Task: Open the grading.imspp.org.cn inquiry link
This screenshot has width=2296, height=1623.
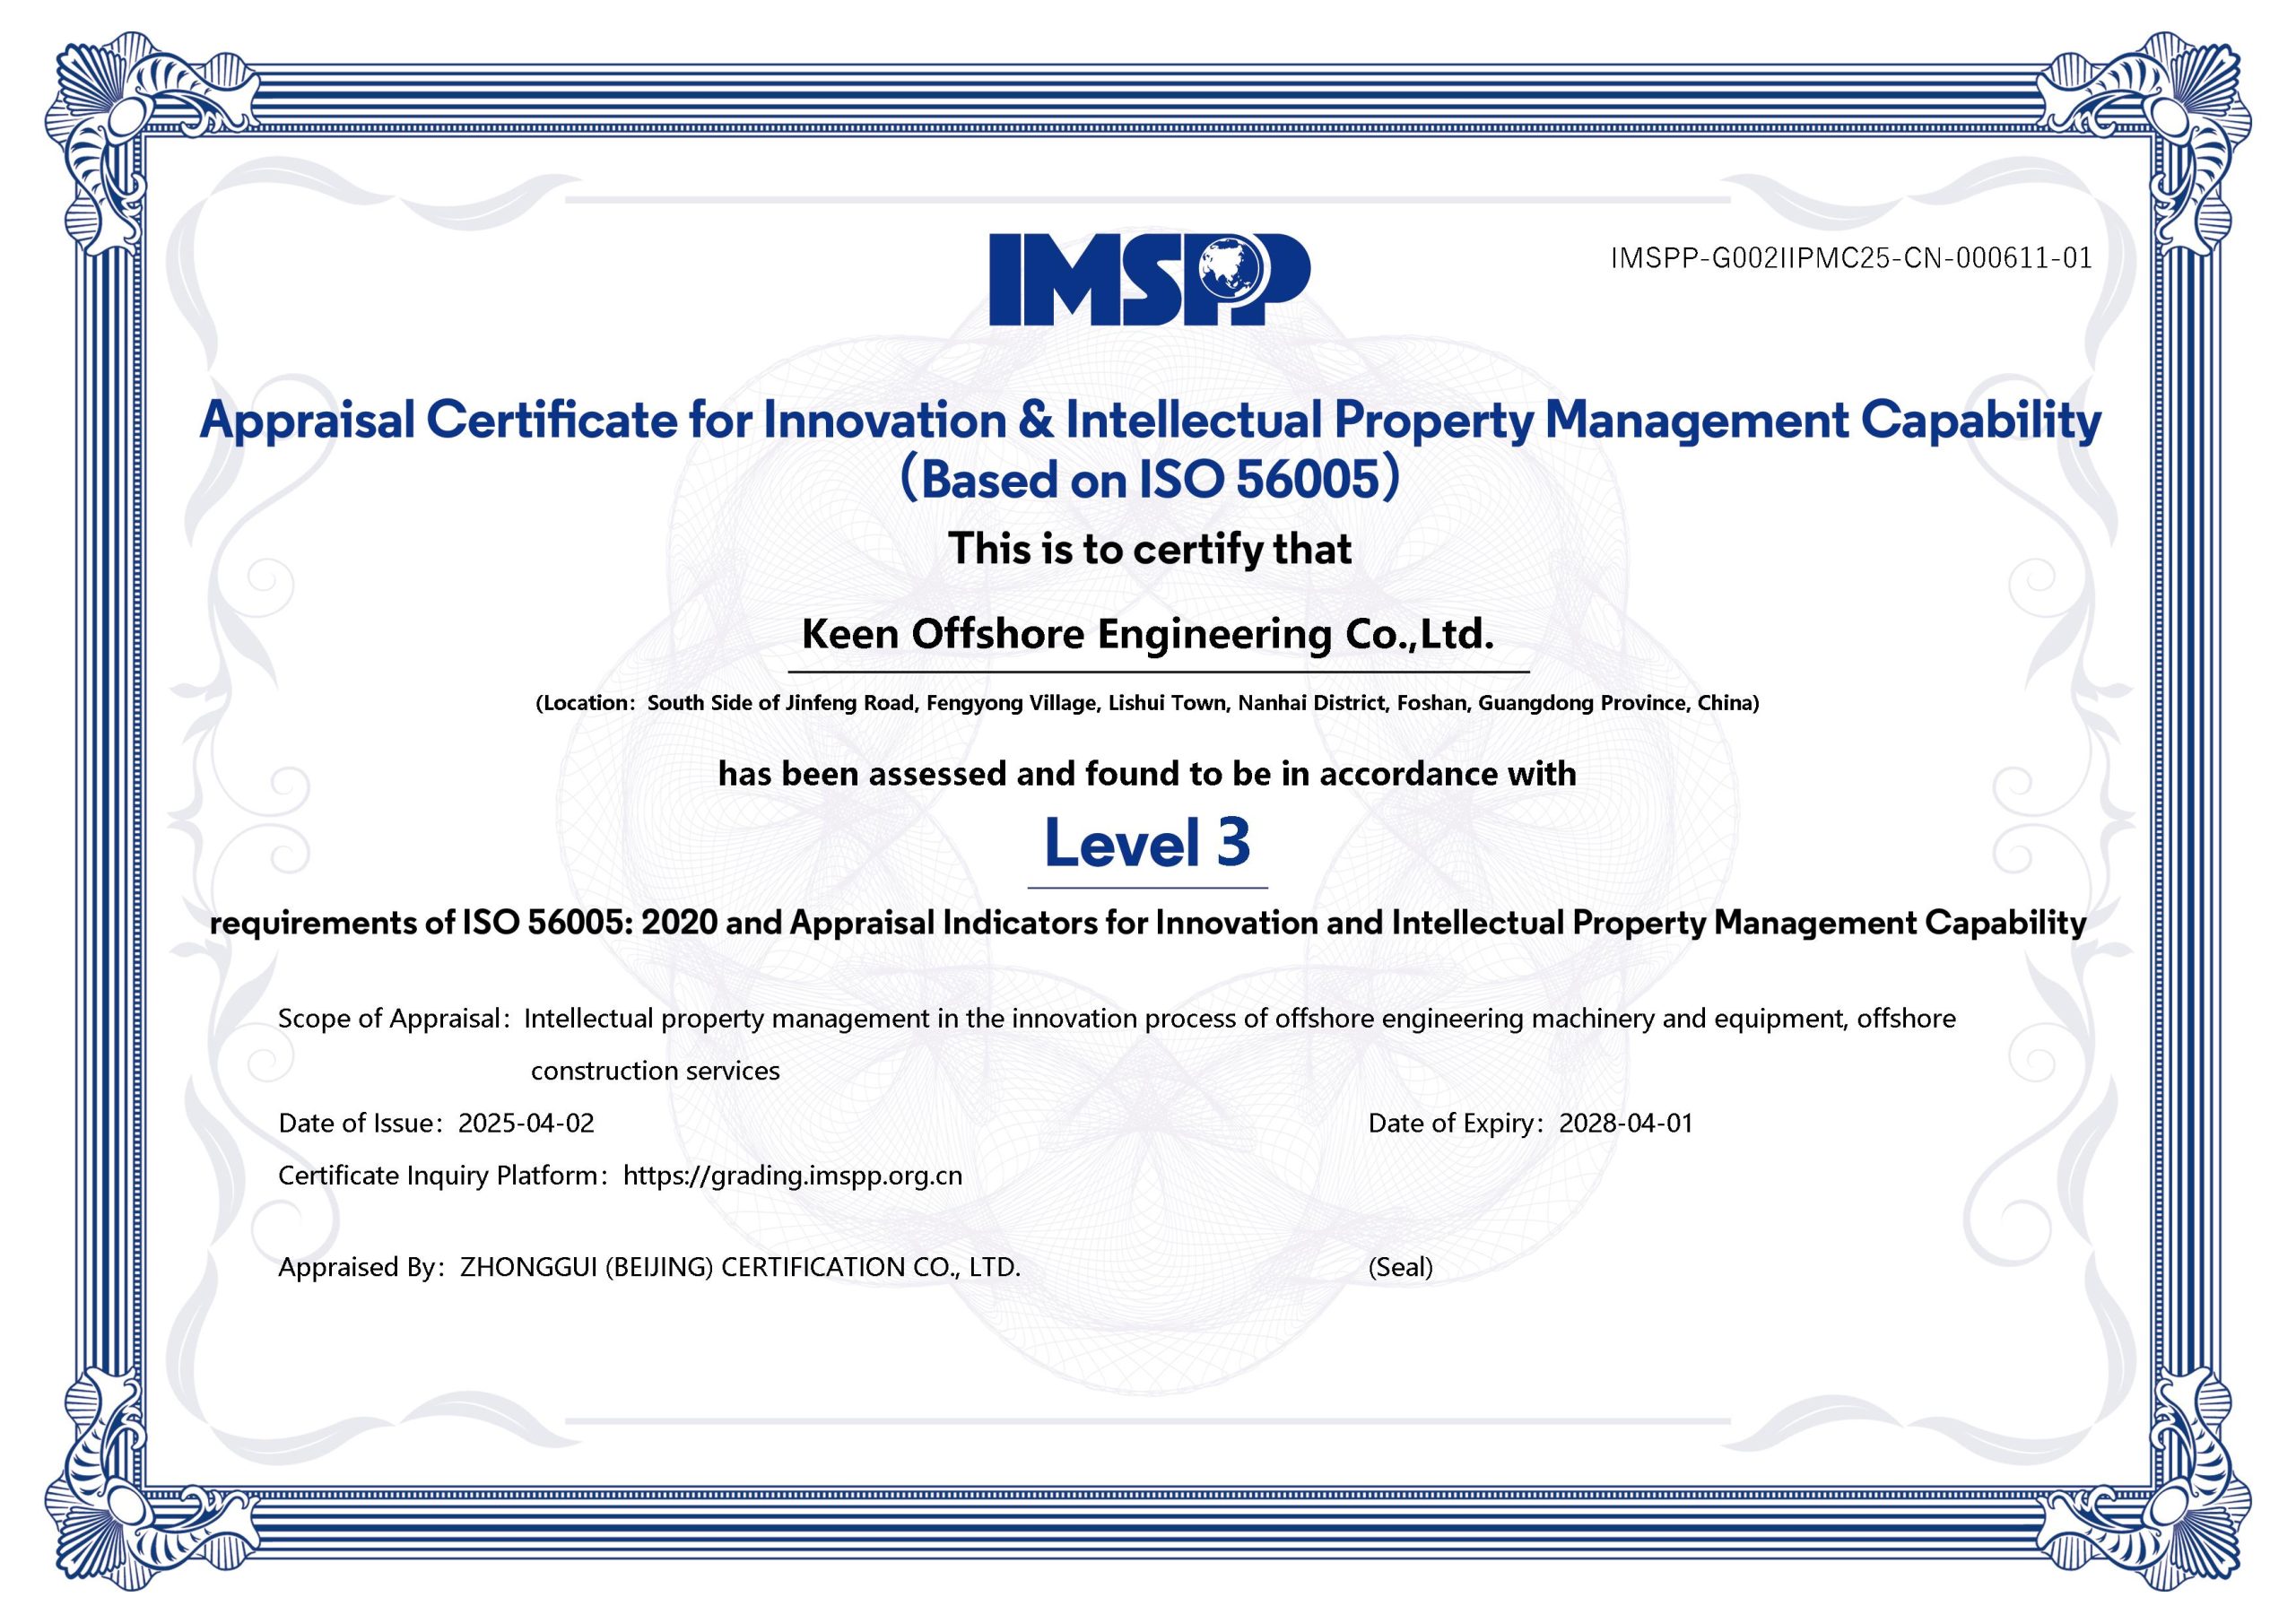Action: click(x=792, y=1175)
